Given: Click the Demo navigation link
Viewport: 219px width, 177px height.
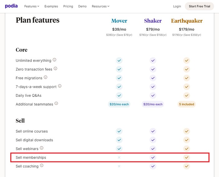Looking at the screenshot, I should coord(82,6).
